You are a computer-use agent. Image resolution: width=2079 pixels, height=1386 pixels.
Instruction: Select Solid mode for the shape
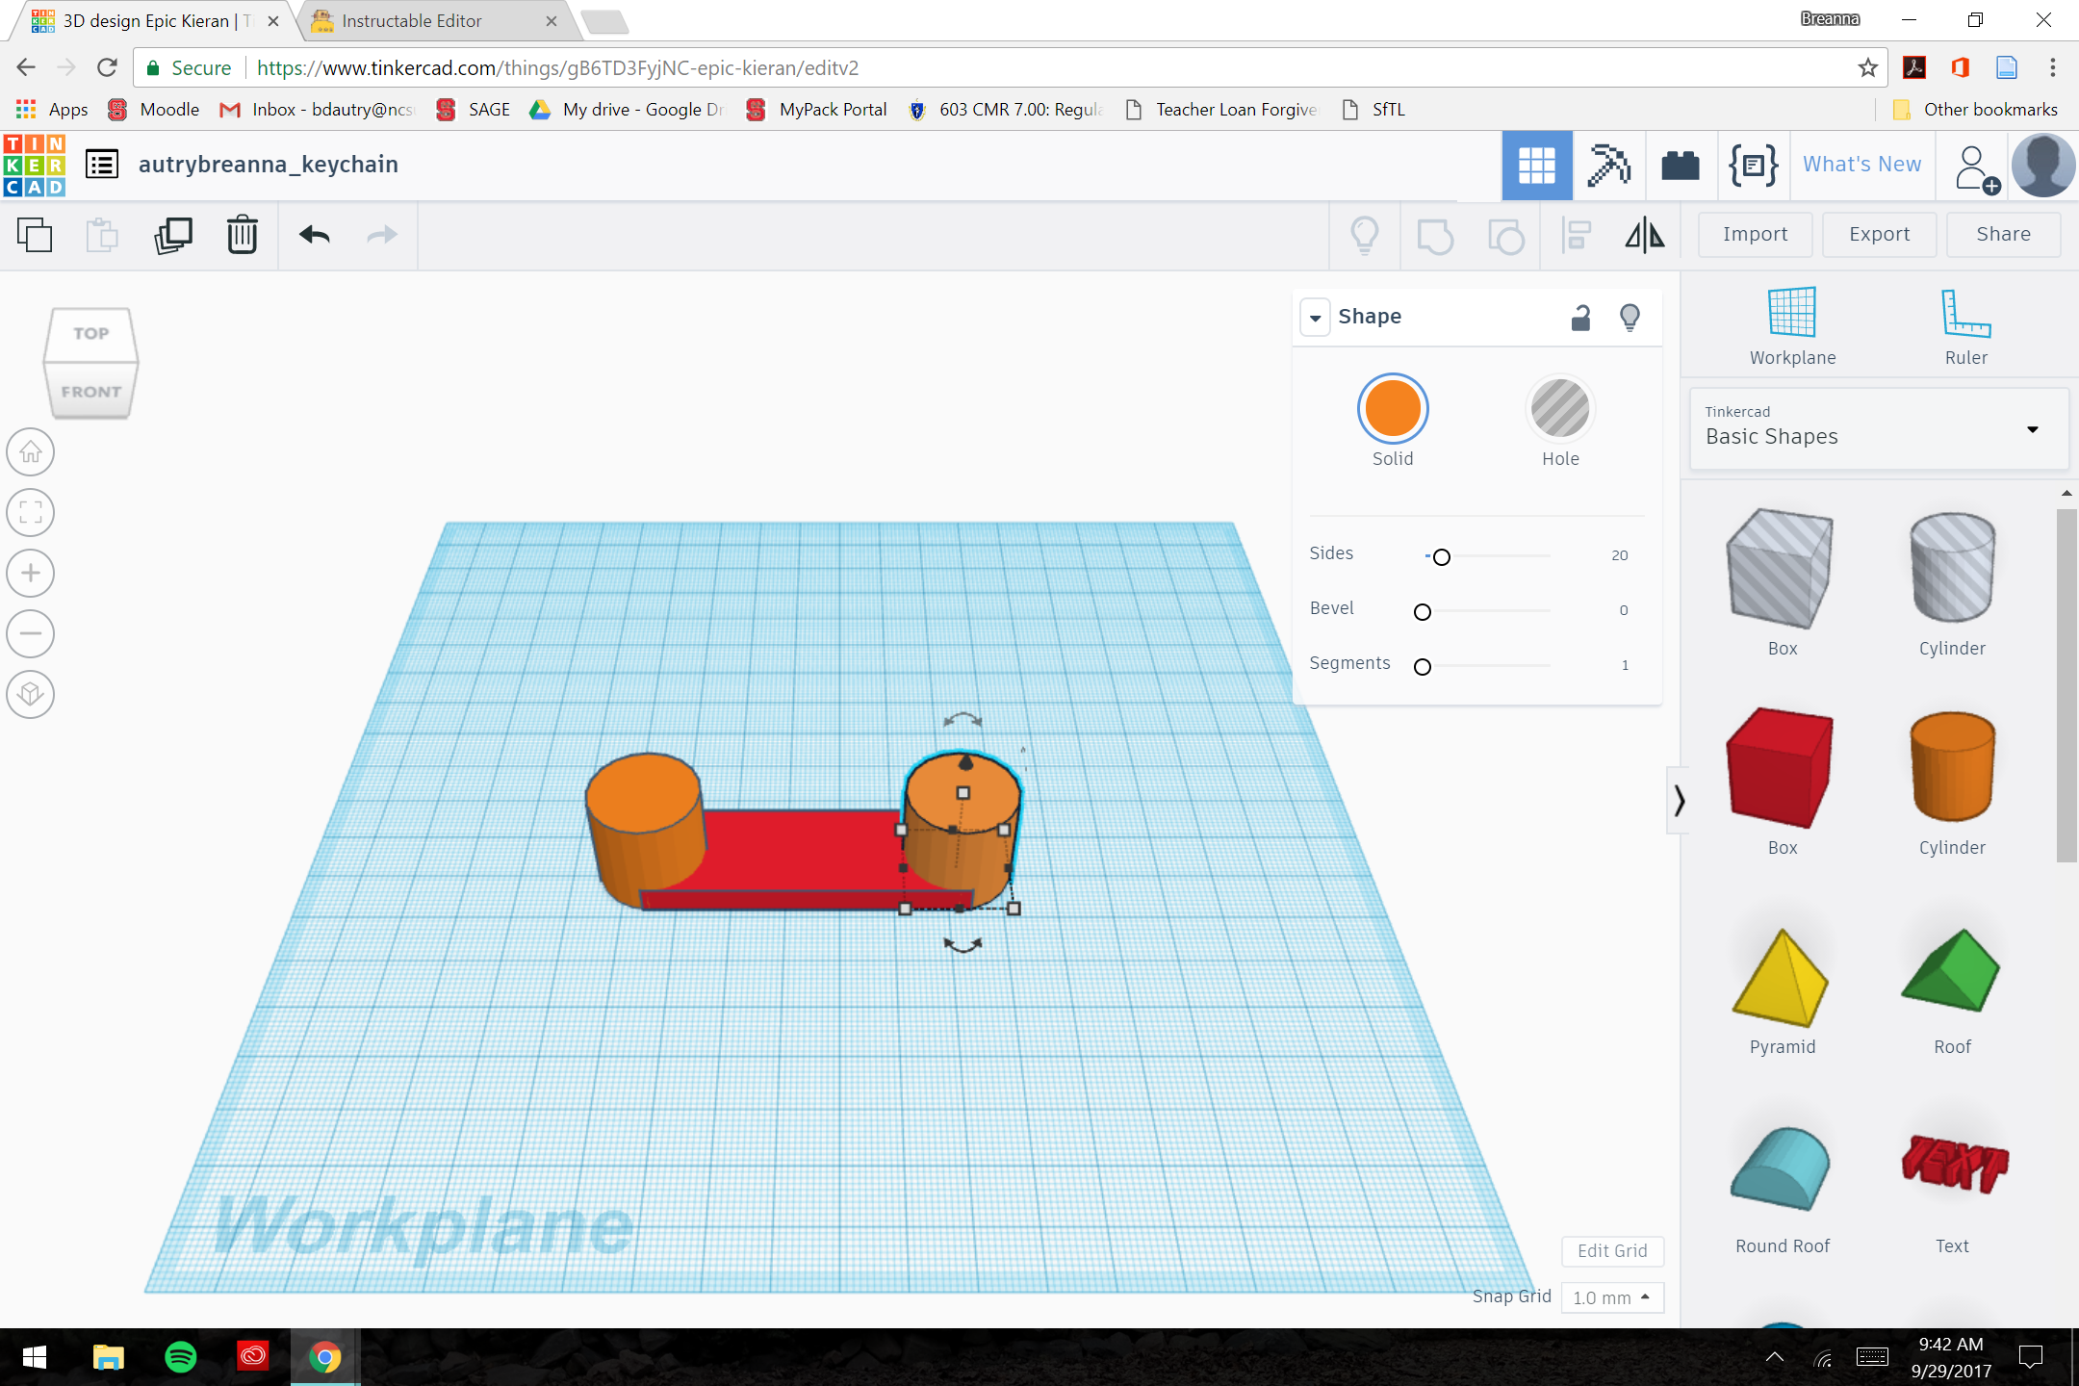1393,408
